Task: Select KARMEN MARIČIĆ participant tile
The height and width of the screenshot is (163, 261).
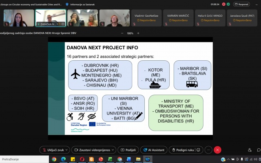Action: click(178, 18)
